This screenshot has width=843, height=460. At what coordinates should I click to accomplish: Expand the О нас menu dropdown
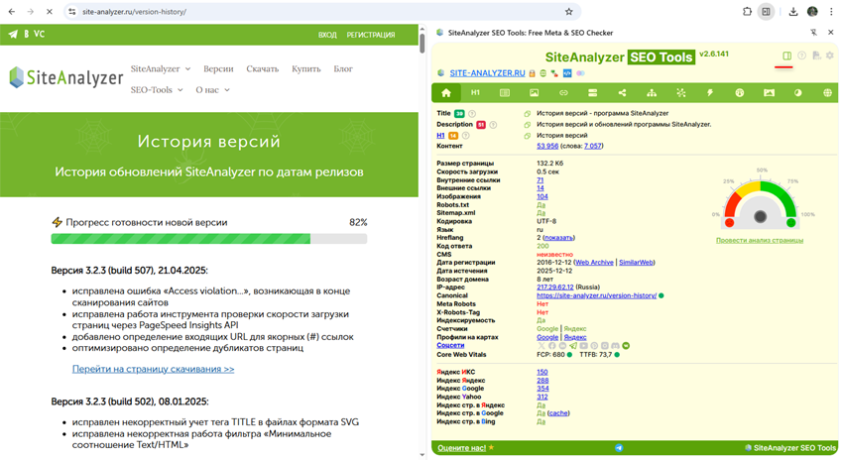pyautogui.click(x=212, y=90)
